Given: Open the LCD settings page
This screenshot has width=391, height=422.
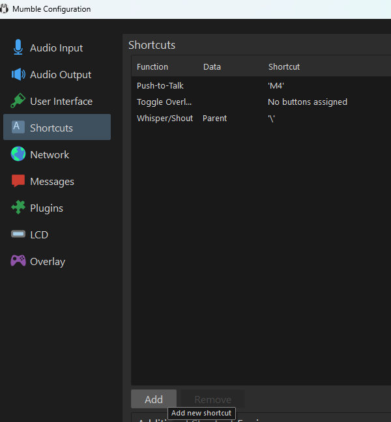Looking at the screenshot, I should tap(57, 234).
